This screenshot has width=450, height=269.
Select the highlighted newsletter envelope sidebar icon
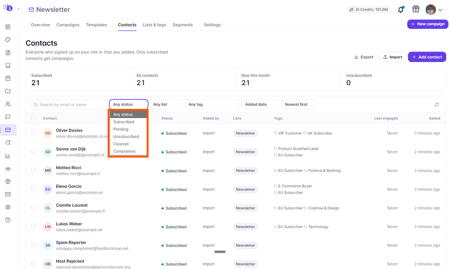coord(8,130)
